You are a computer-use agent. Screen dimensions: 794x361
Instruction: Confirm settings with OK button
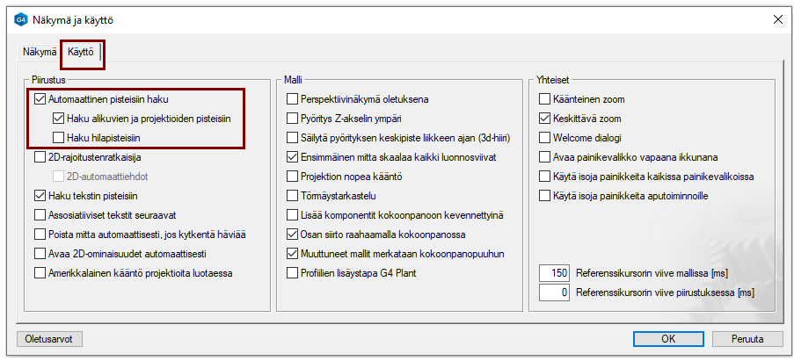[667, 338]
